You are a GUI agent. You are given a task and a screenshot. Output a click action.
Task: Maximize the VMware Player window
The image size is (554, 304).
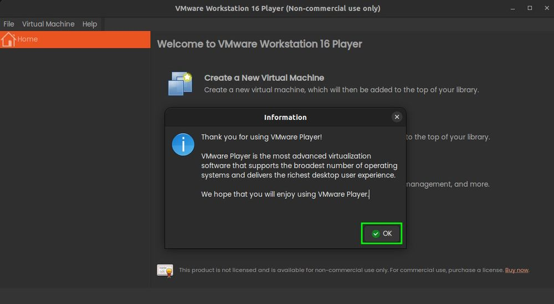[530, 8]
